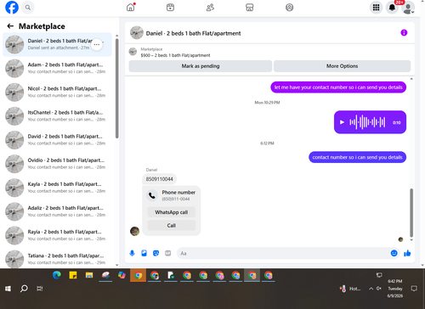The image size is (425, 309).
Task: Click More Options button
Action: pyautogui.click(x=342, y=66)
